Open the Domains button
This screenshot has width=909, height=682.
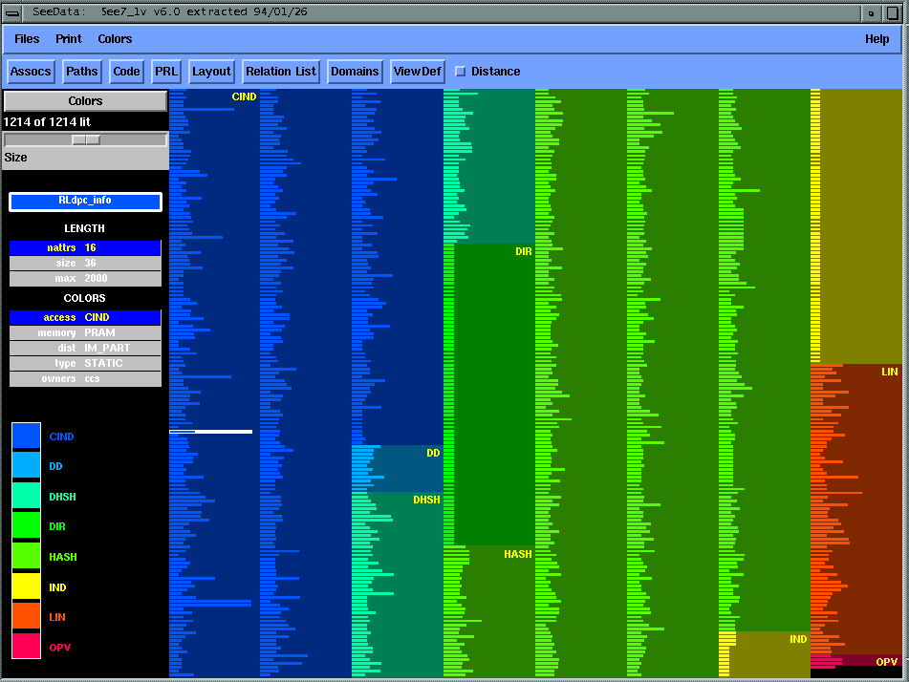pos(356,72)
